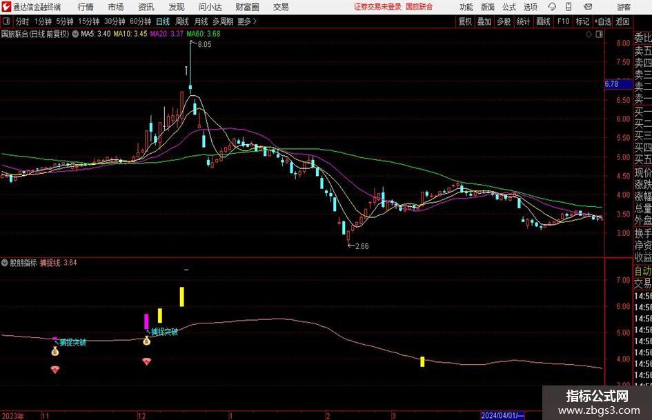Click the 捕捉线: 3.64 indicator value
This screenshot has width=652, height=420.
click(x=58, y=263)
